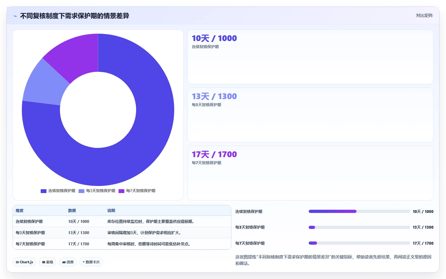The height and width of the screenshot is (279, 446).
Task: Click the 连续复核保护期 label under 10天 card
Action: tap(205, 47)
